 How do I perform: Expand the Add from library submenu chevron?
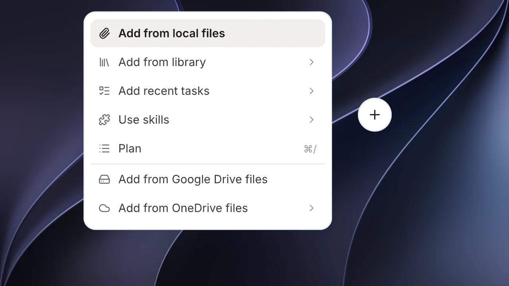tap(312, 62)
